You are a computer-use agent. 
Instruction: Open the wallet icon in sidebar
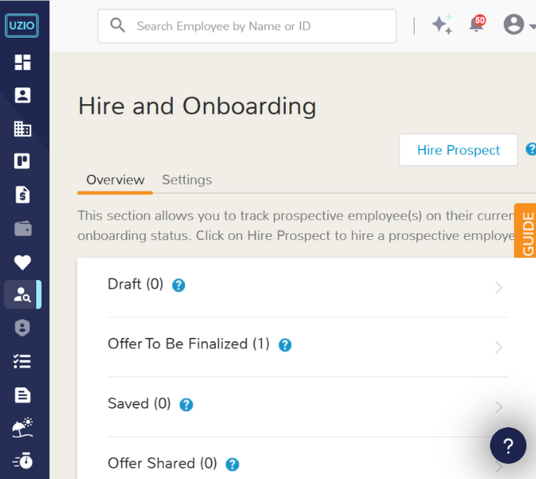(23, 229)
